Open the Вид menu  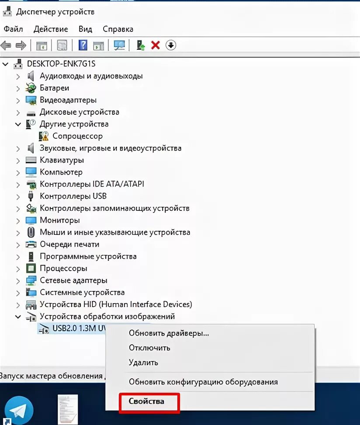coord(85,29)
